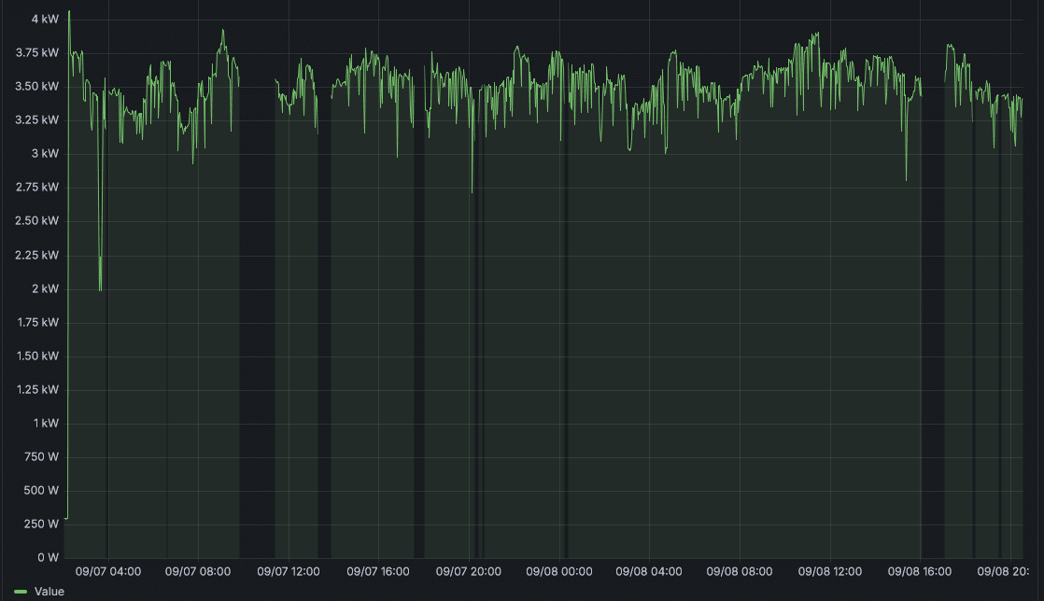
Task: Click the 2.50 kW y-axis label
Action: (x=37, y=221)
